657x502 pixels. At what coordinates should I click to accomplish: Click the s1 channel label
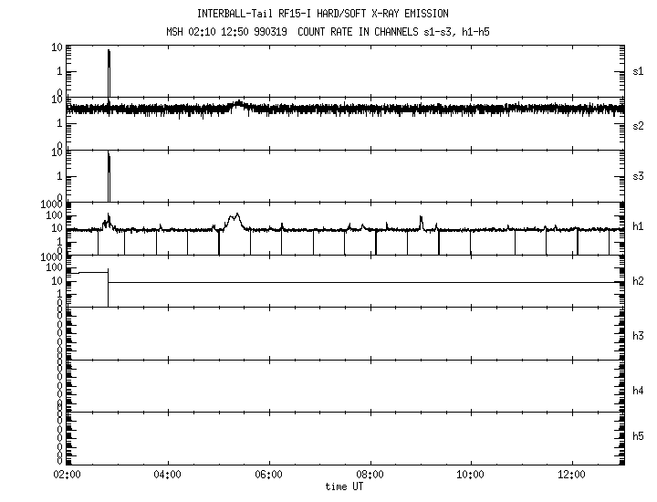click(x=639, y=71)
